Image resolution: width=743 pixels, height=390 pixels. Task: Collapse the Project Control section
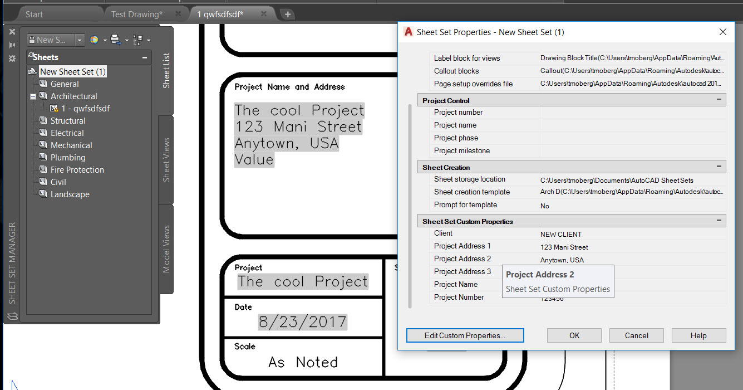[x=720, y=100]
